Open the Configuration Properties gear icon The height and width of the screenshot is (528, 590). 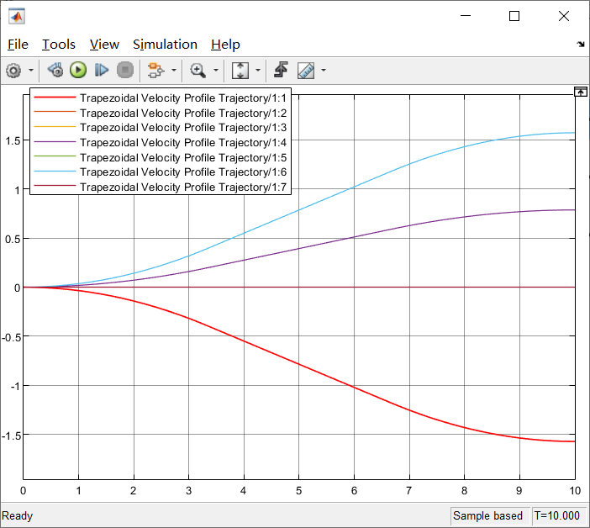[x=14, y=71]
